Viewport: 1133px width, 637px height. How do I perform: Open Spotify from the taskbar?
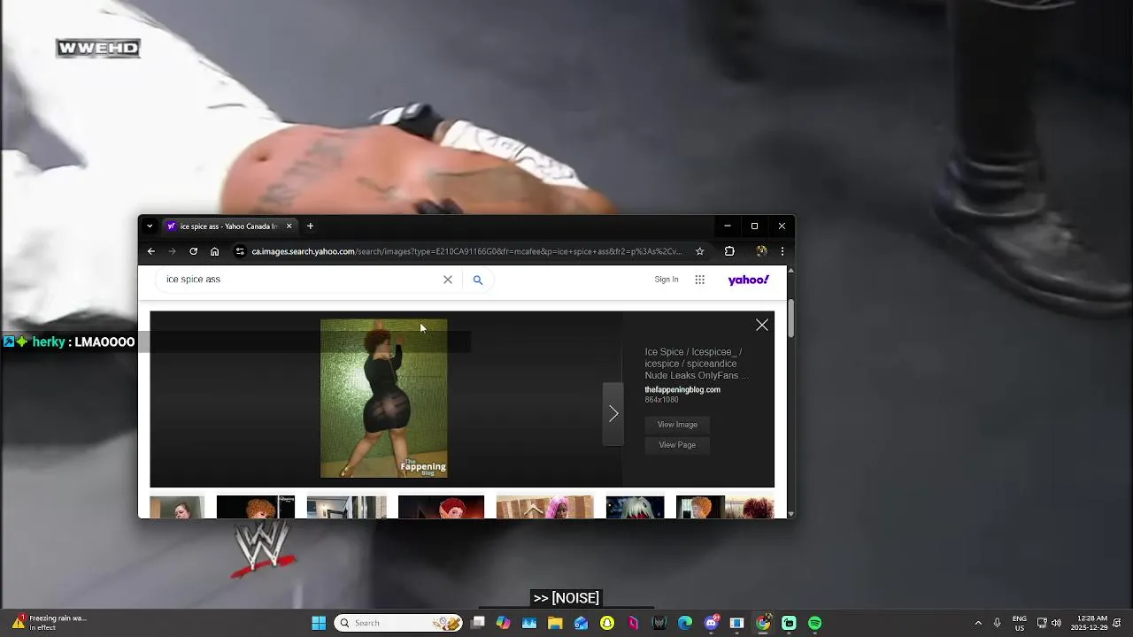coord(815,623)
